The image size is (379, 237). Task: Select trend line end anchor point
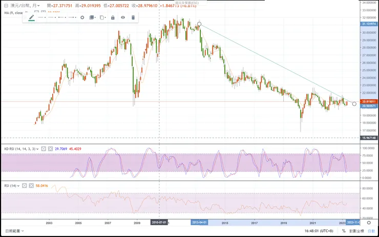point(354,104)
